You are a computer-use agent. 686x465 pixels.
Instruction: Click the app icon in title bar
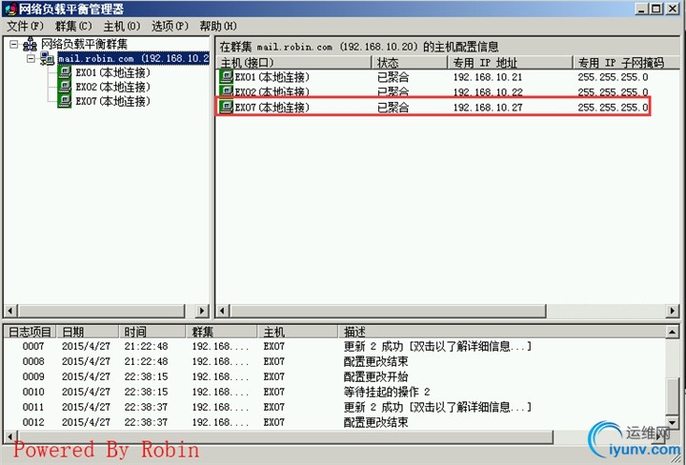pyautogui.click(x=10, y=9)
